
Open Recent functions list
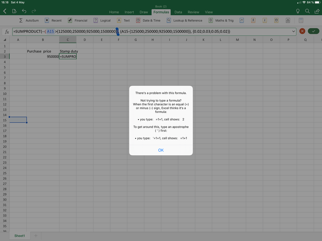tap(53, 21)
